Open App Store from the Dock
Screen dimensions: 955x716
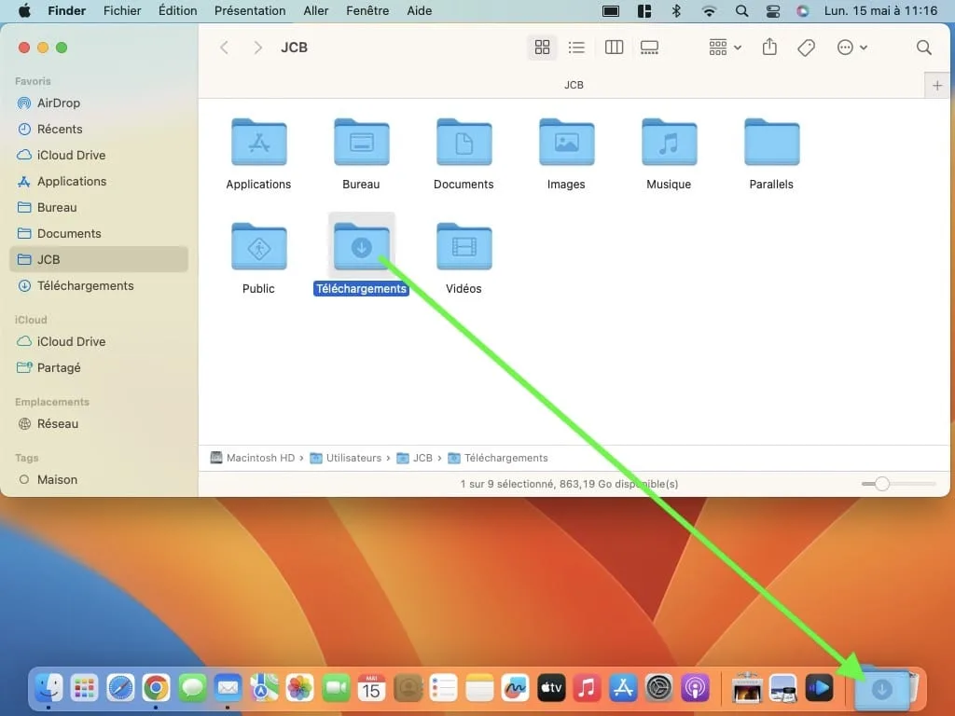(x=623, y=689)
